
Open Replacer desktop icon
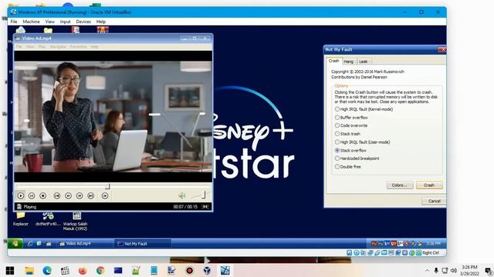point(21,219)
